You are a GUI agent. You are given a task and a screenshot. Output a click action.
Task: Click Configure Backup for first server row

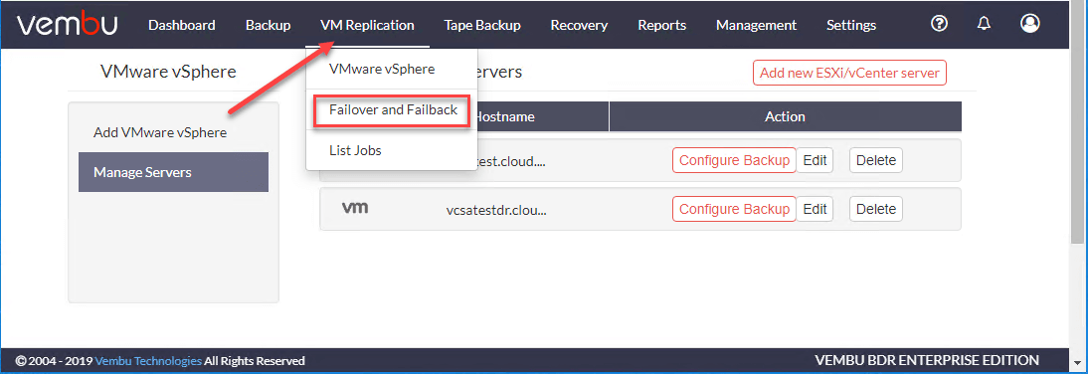pos(734,160)
